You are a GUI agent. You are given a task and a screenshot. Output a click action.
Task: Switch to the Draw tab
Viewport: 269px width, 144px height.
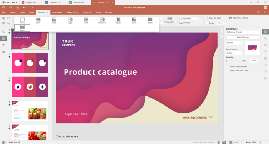pos(32,12)
